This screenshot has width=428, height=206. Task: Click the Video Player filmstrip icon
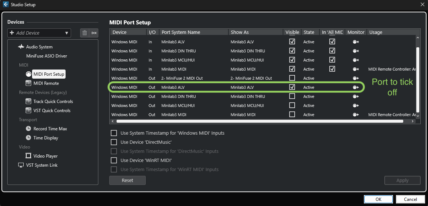tap(28, 156)
